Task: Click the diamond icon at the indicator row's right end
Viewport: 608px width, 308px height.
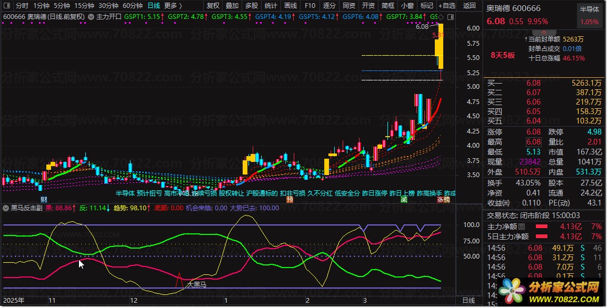Action: [441, 17]
